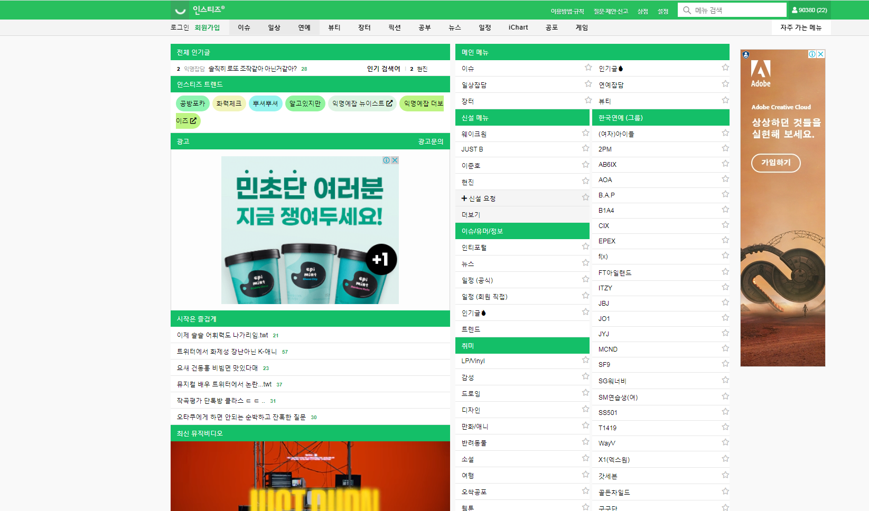Click star next to 반려동물
Screen dimensions: 869x511
(585, 441)
